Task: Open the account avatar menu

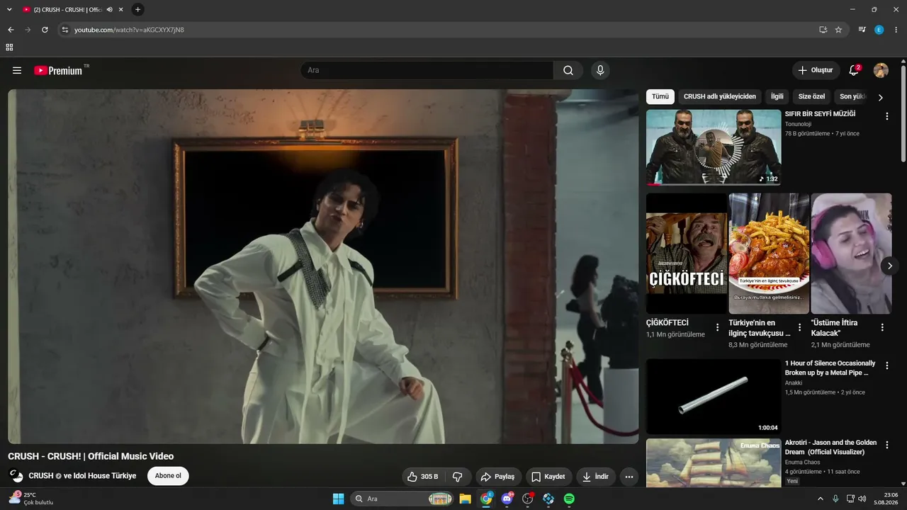Action: point(881,70)
